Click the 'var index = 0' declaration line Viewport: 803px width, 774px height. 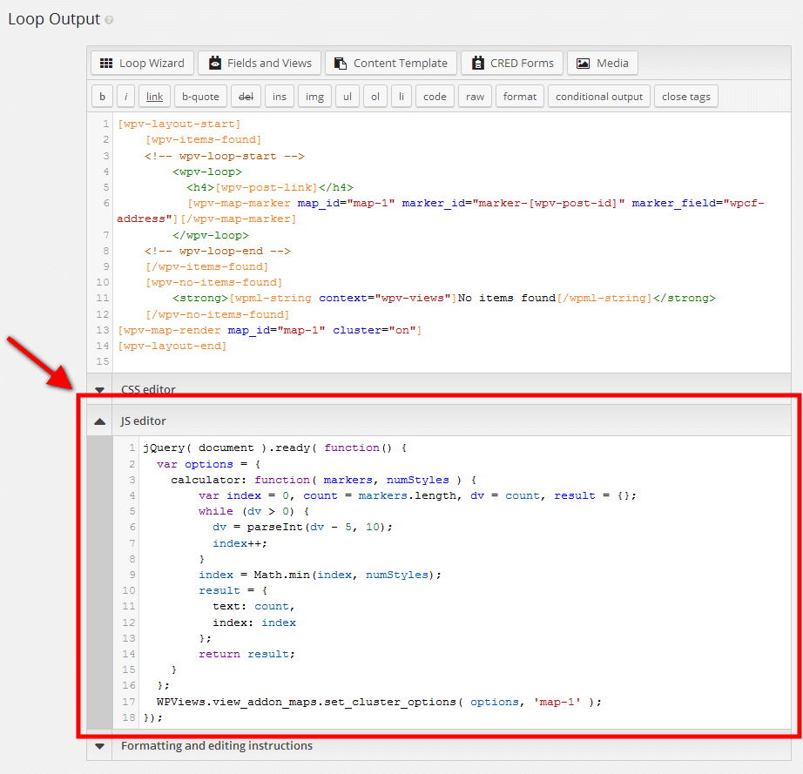[x=417, y=496]
